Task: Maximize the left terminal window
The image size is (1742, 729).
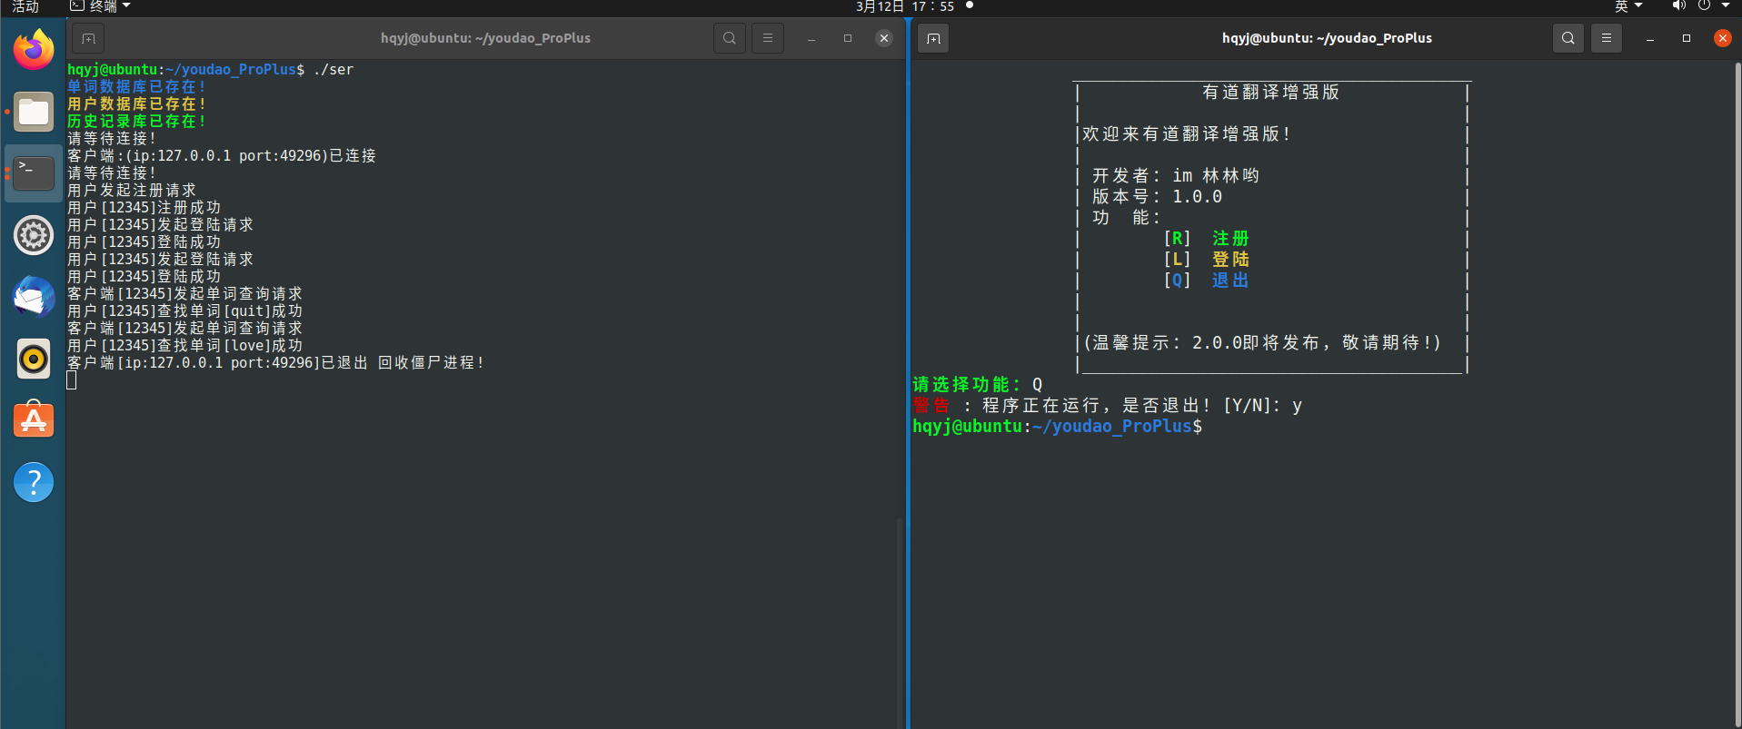Action: 848,38
